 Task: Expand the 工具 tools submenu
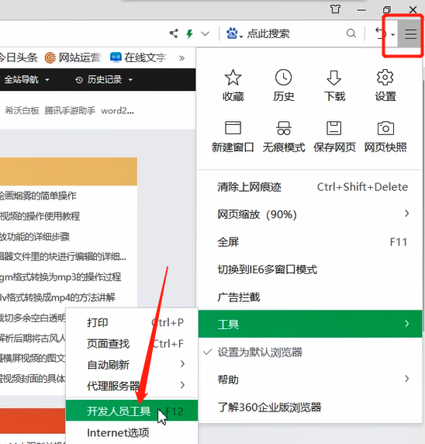click(x=310, y=324)
